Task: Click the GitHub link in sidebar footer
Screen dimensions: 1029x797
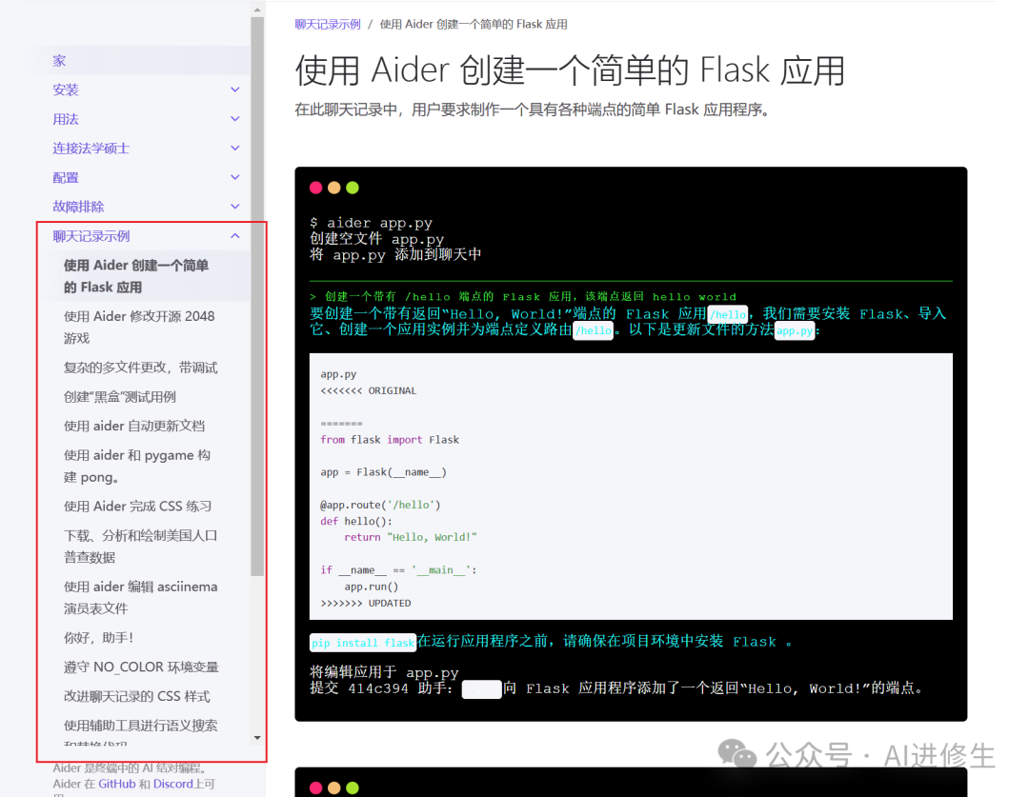Action: (x=117, y=784)
